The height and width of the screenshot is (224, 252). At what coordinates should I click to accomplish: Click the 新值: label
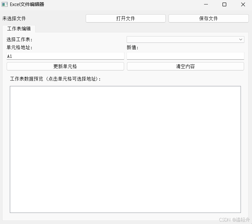(132, 48)
